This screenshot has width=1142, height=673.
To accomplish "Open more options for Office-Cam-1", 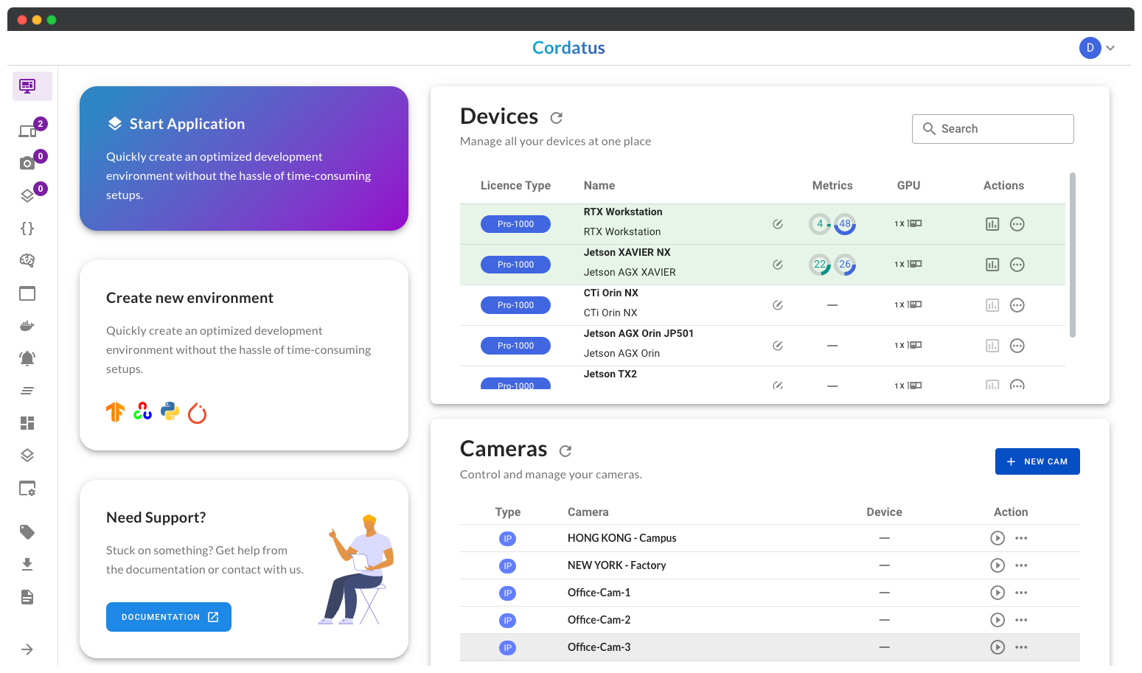I will [1021, 593].
